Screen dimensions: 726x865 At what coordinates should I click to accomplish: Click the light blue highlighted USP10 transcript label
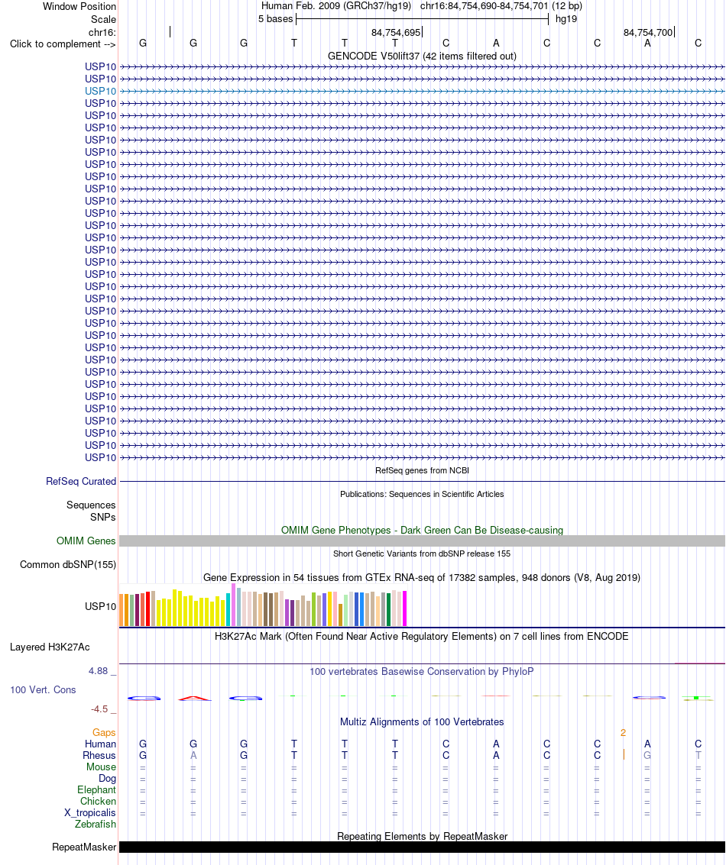[x=100, y=91]
